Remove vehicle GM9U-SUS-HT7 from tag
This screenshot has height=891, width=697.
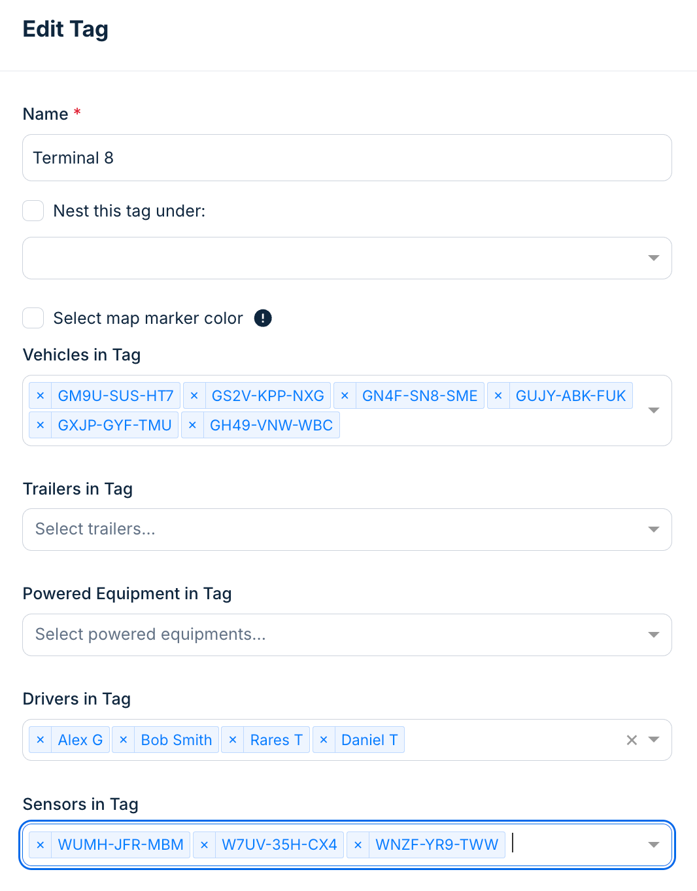41,396
